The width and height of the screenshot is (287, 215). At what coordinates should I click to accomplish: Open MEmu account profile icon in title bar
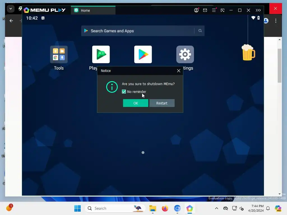click(196, 10)
